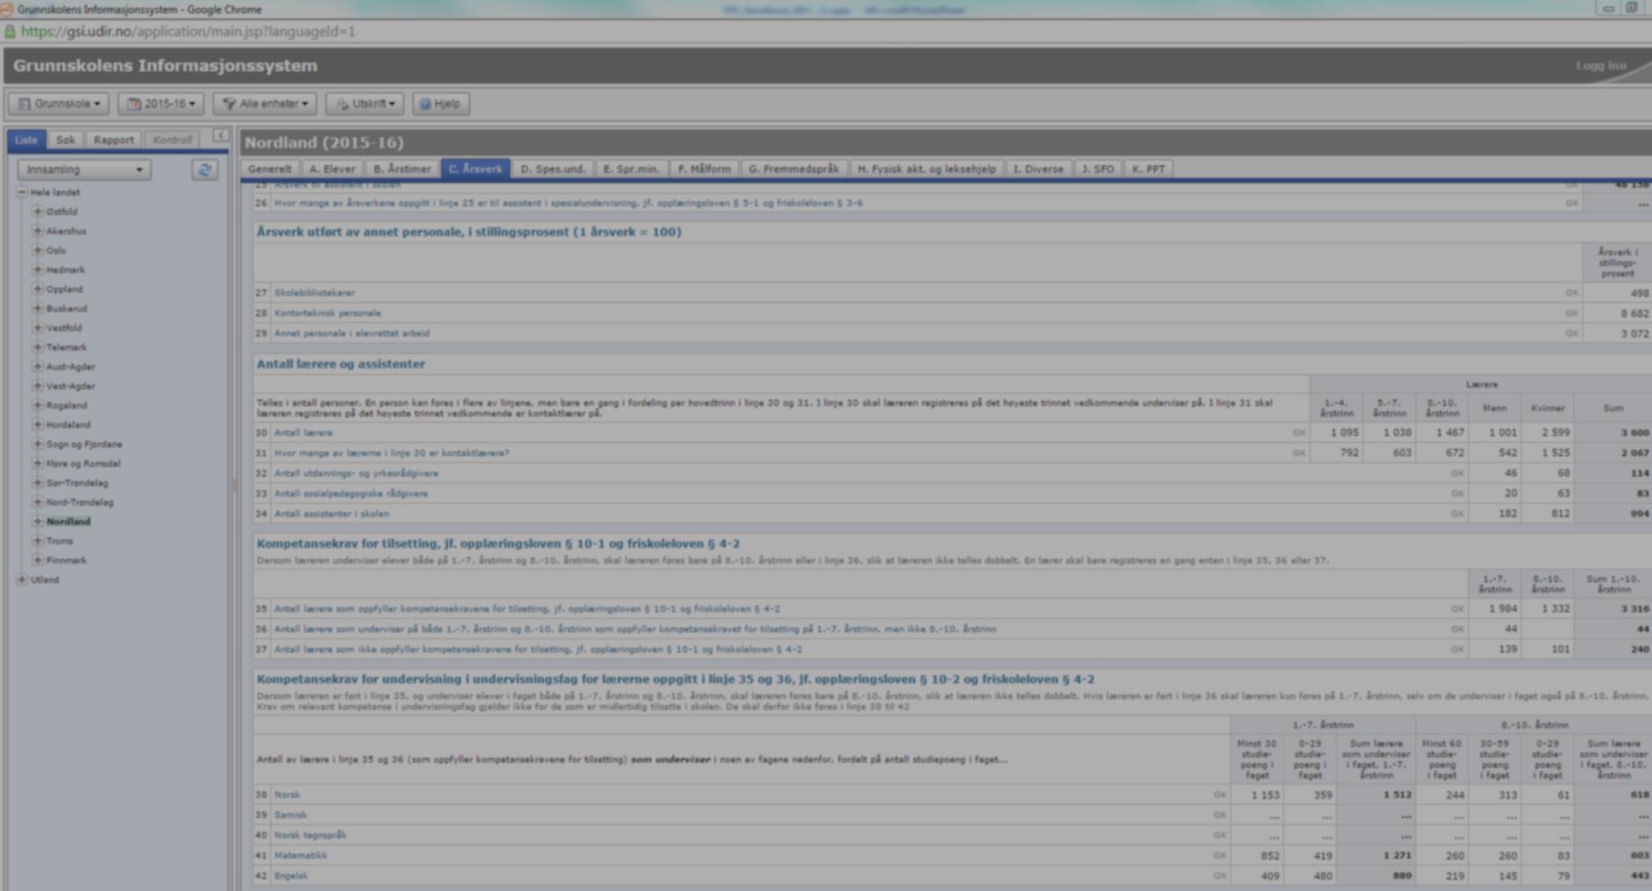Image resolution: width=1652 pixels, height=891 pixels.
Task: Open the Utskrift print menu
Action: click(x=364, y=104)
